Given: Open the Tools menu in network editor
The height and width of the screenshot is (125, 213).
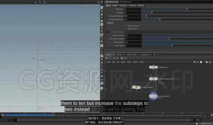Looking at the screenshot, I should click(129, 62).
